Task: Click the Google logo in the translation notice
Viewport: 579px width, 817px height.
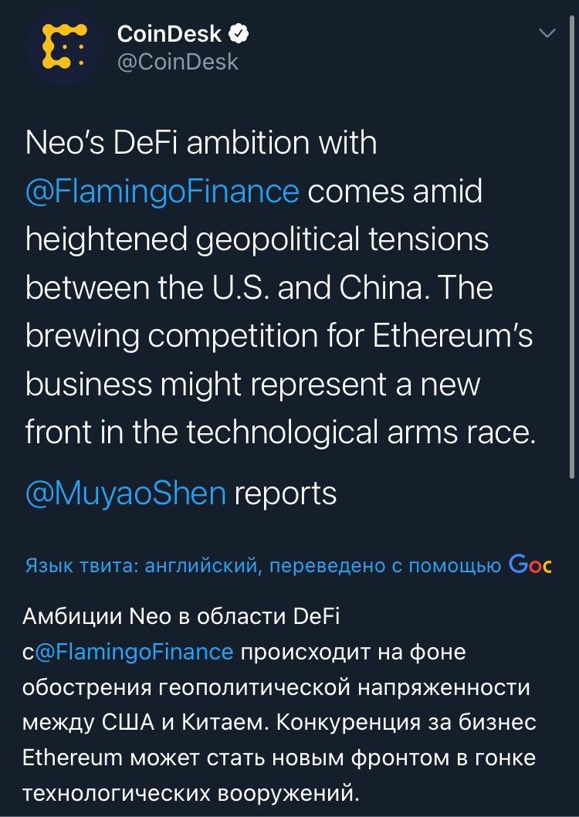Action: click(530, 565)
